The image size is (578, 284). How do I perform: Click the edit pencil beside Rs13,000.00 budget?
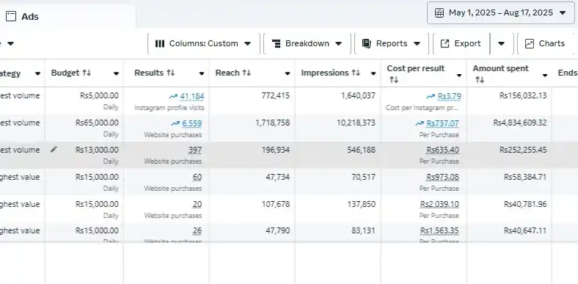[54, 150]
